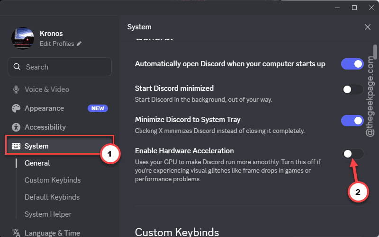Click the System keyboard icon
The image size is (379, 237).
(16, 146)
